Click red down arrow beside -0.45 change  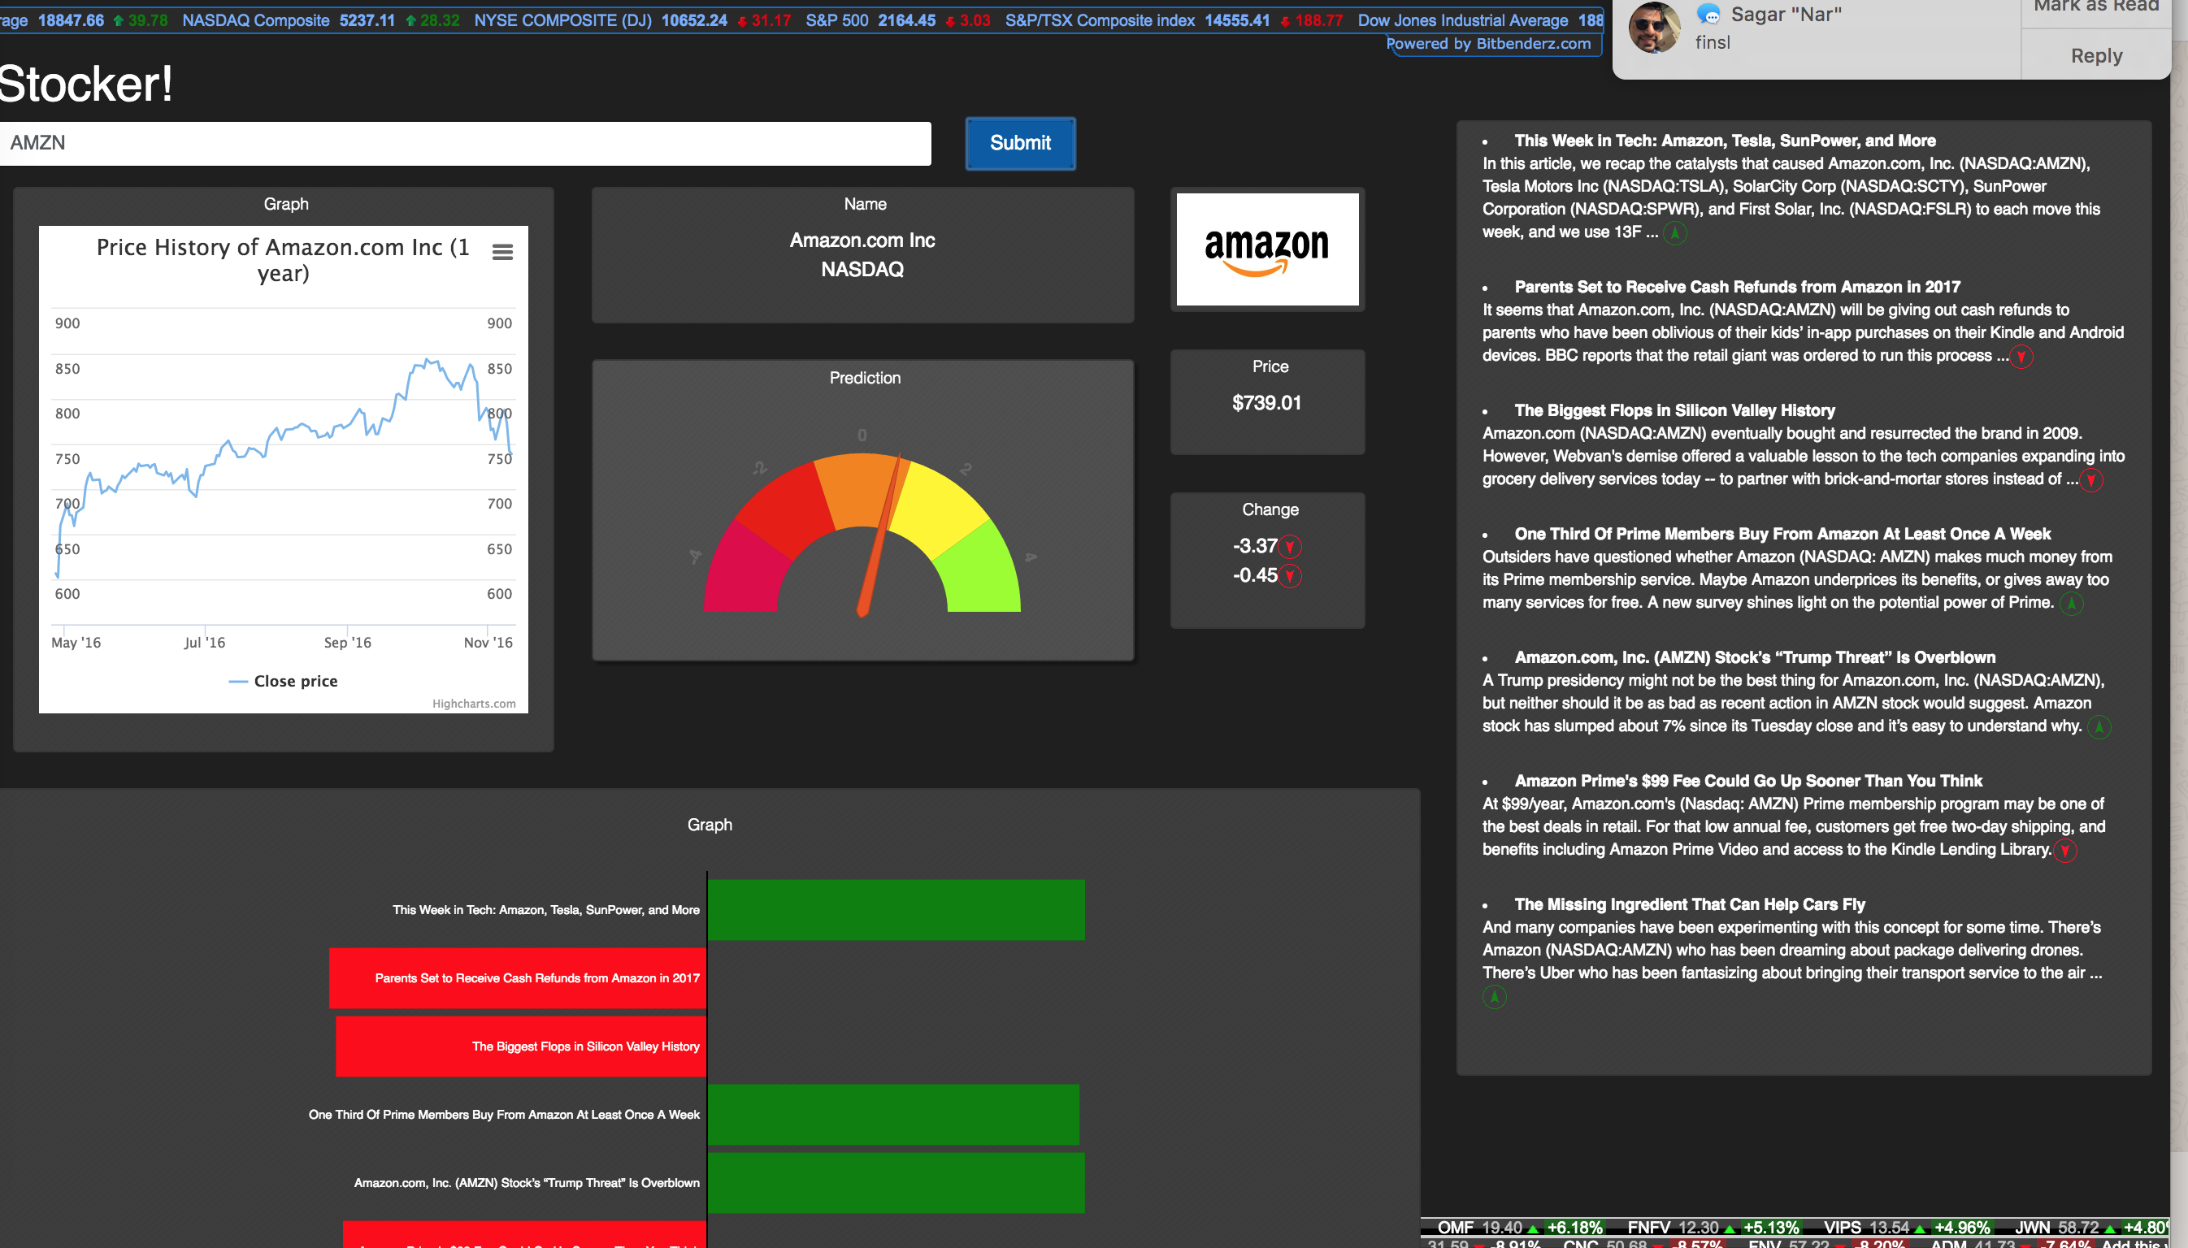pyautogui.click(x=1290, y=576)
